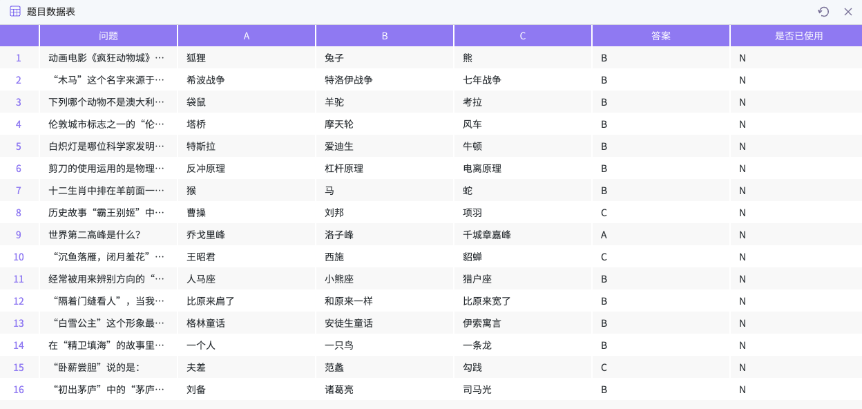Click the cell 羊驼
Viewport: 862px width, 409px height.
click(x=385, y=102)
